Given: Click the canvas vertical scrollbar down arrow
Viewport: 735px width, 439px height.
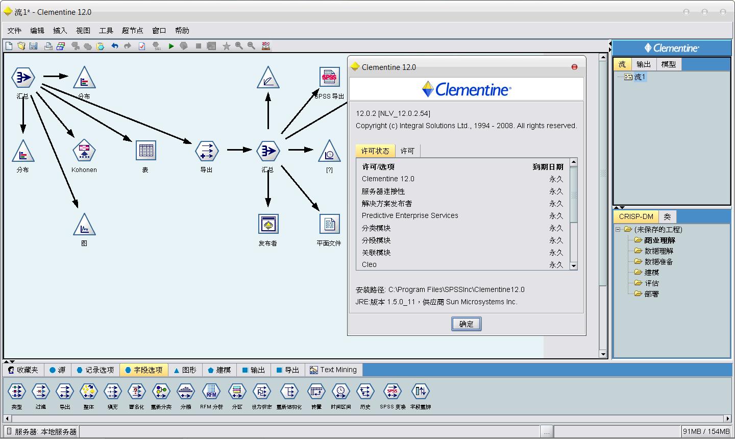Looking at the screenshot, I should pyautogui.click(x=603, y=354).
